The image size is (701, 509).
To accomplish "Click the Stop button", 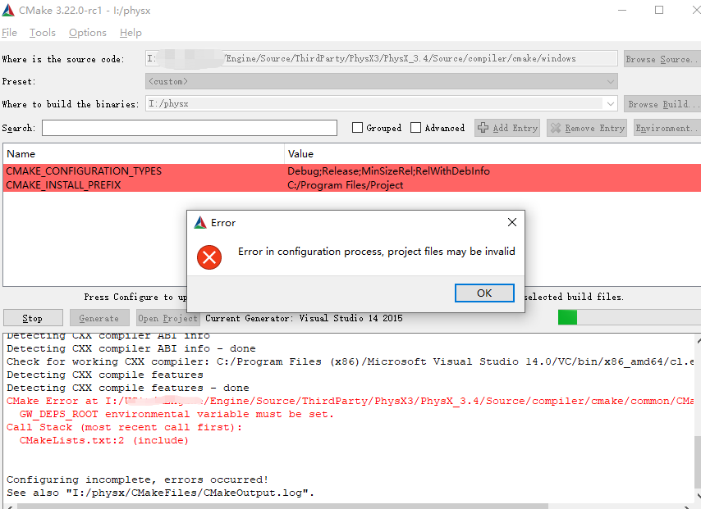I will point(33,318).
